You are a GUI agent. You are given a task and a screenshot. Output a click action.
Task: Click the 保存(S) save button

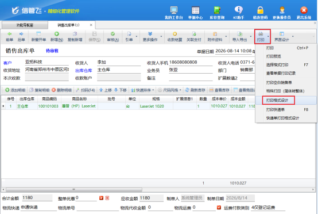(95, 37)
